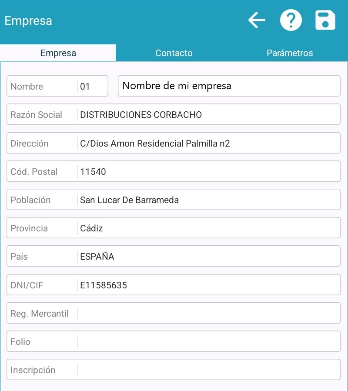The image size is (348, 391).
Task: Edit the DNI/CIF field
Action: point(208,285)
